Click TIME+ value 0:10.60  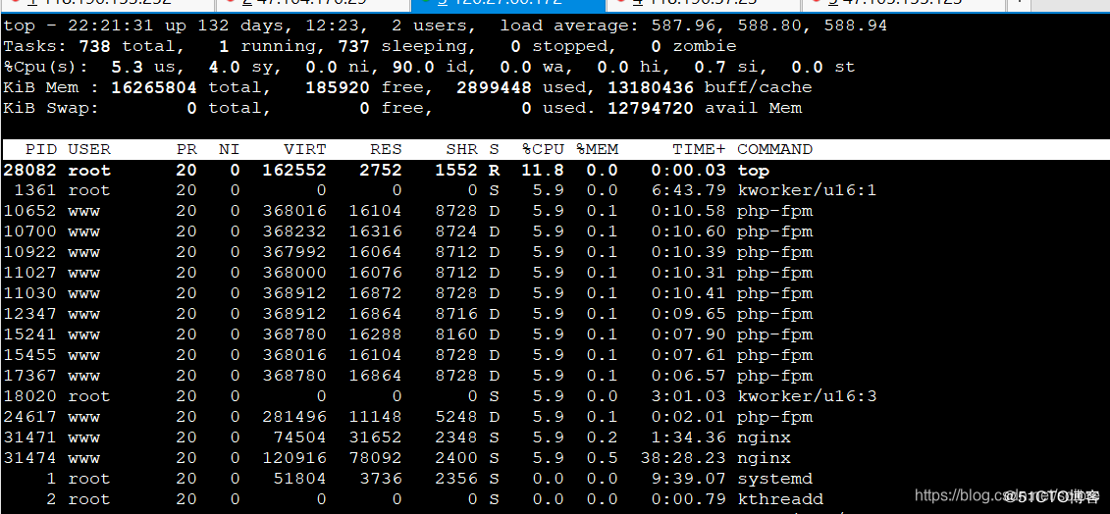click(689, 231)
